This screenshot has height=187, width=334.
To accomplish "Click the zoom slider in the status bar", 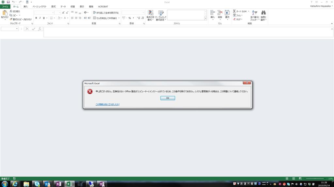I will click(315, 179).
